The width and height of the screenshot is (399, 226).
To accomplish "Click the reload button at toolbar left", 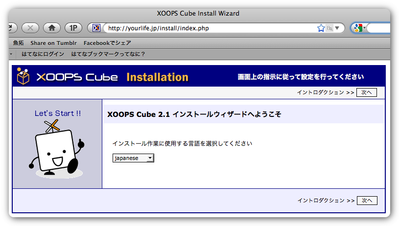I will pyautogui.click(x=12, y=28).
